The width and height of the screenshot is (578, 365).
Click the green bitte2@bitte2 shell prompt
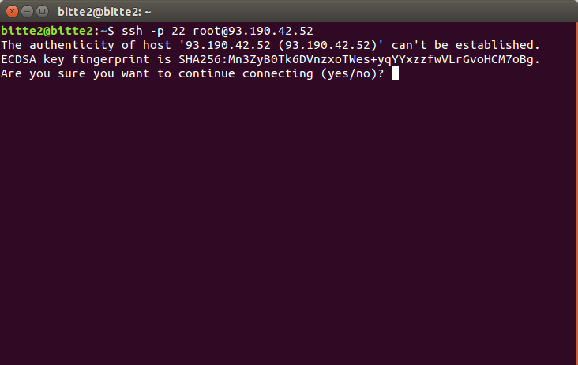pyautogui.click(x=47, y=31)
